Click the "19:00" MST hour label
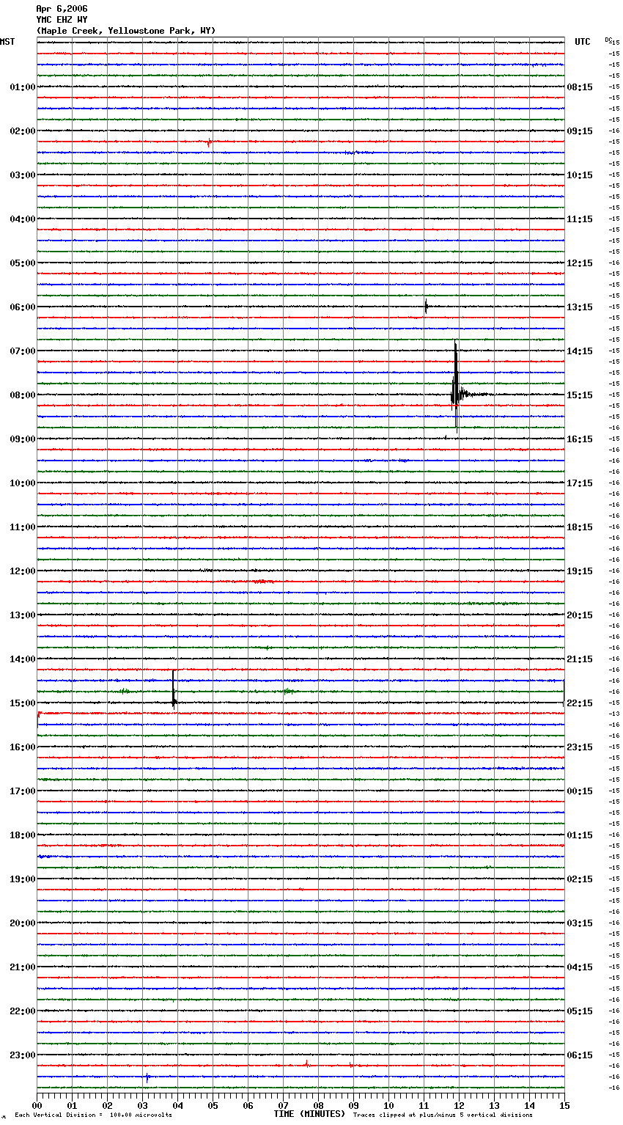Image resolution: width=623 pixels, height=1125 pixels. 23,879
